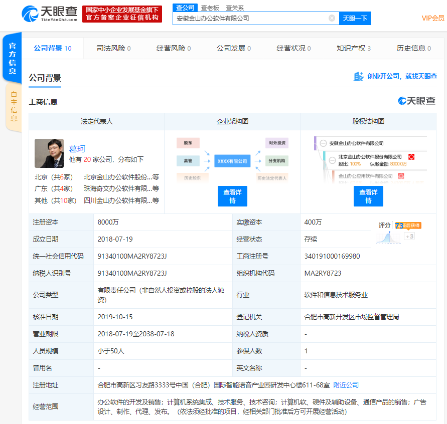Open the 经营状况 tab

293,48
